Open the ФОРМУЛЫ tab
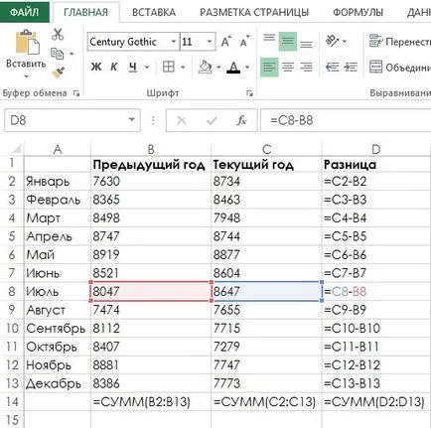Image resolution: width=431 pixels, height=428 pixels. click(x=358, y=12)
